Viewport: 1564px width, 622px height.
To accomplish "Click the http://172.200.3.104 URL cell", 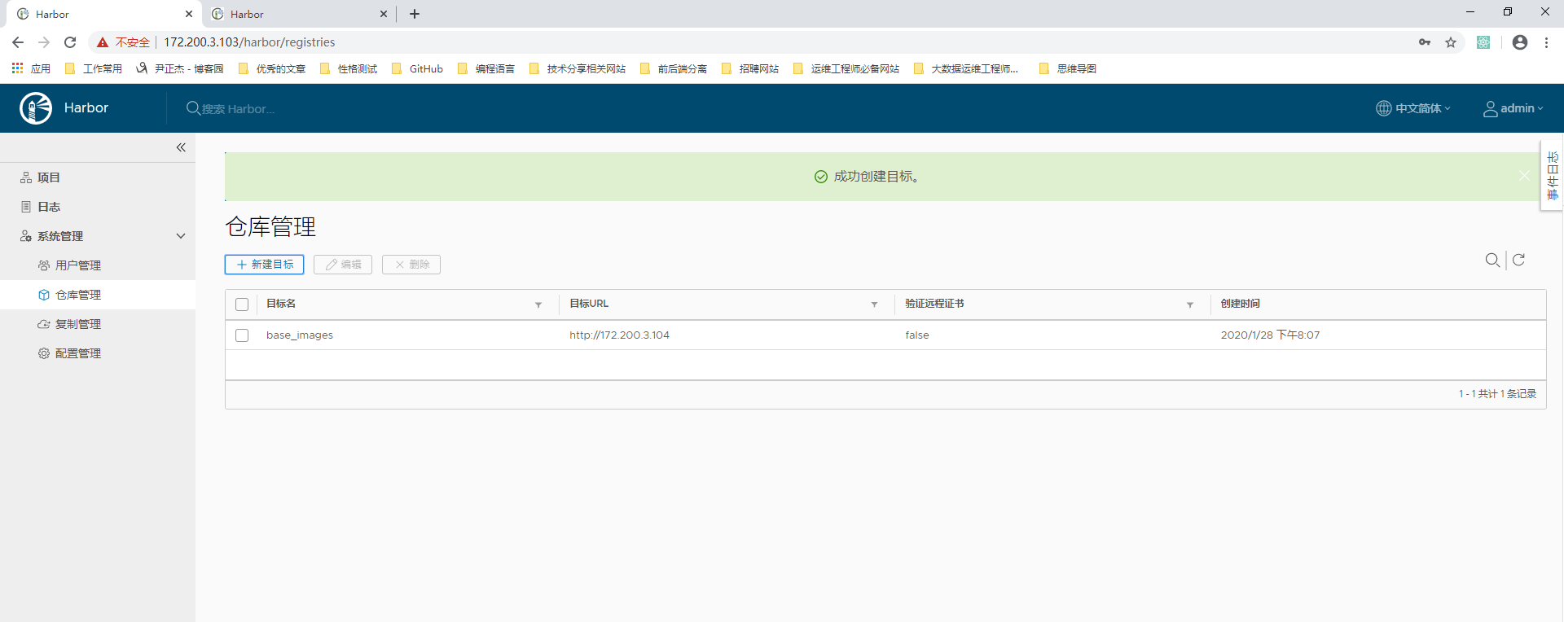I will (x=619, y=335).
